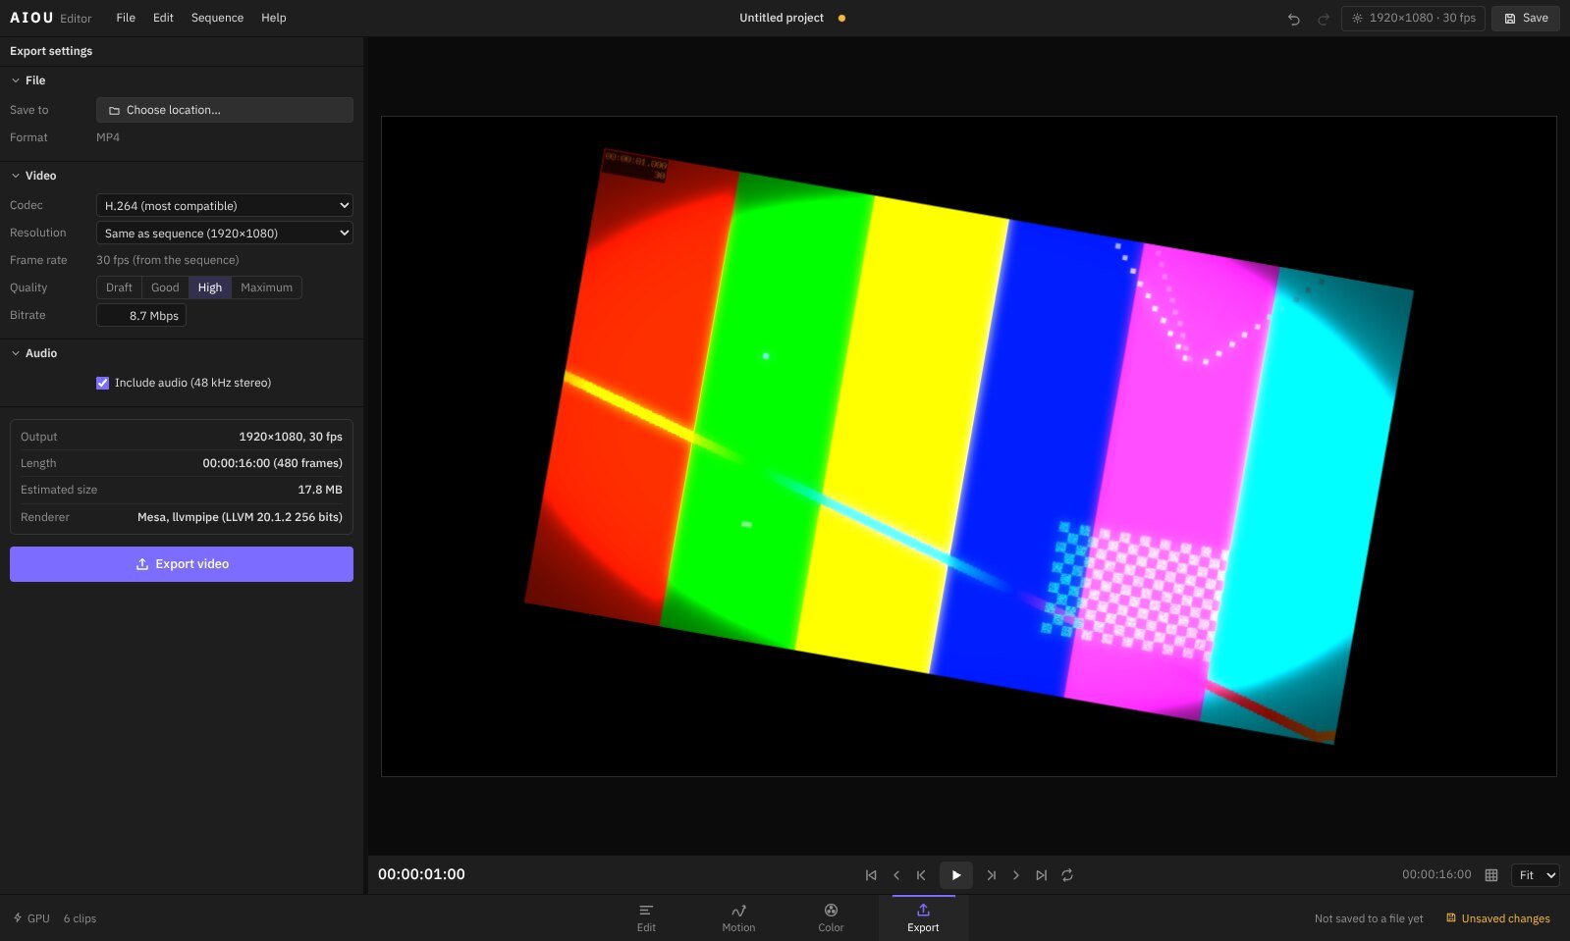Open the Help menu
1570x941 pixels.
pos(274,18)
